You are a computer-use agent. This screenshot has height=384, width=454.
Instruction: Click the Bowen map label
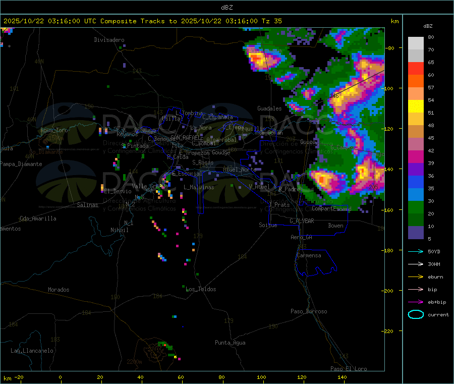coord(335,226)
